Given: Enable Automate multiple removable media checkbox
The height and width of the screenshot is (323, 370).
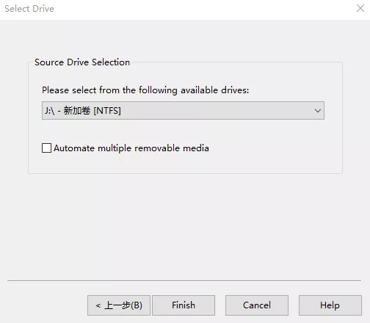Looking at the screenshot, I should tap(46, 148).
